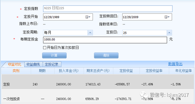
Task: Select the 收益对比 tab
Action: (x=14, y=64)
